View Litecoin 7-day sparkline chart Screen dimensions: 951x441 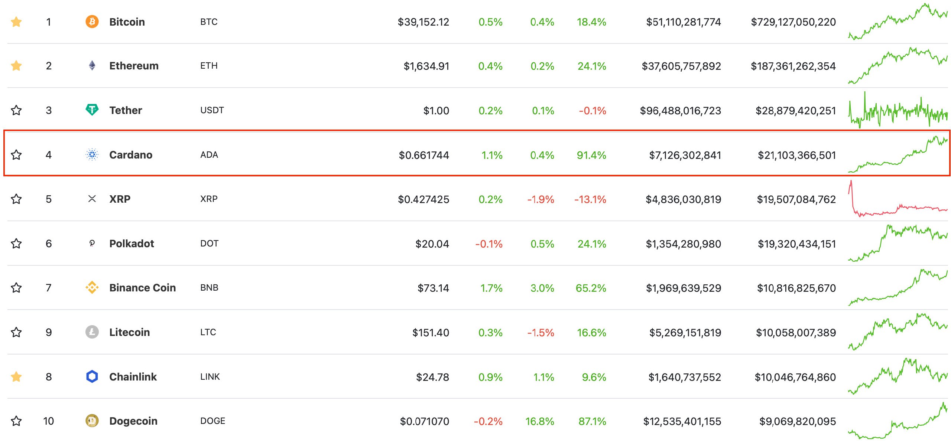(x=898, y=332)
